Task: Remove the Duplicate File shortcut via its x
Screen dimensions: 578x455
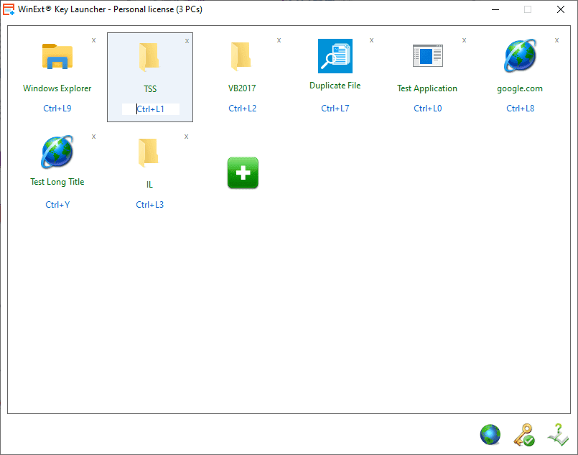Action: click(x=371, y=40)
